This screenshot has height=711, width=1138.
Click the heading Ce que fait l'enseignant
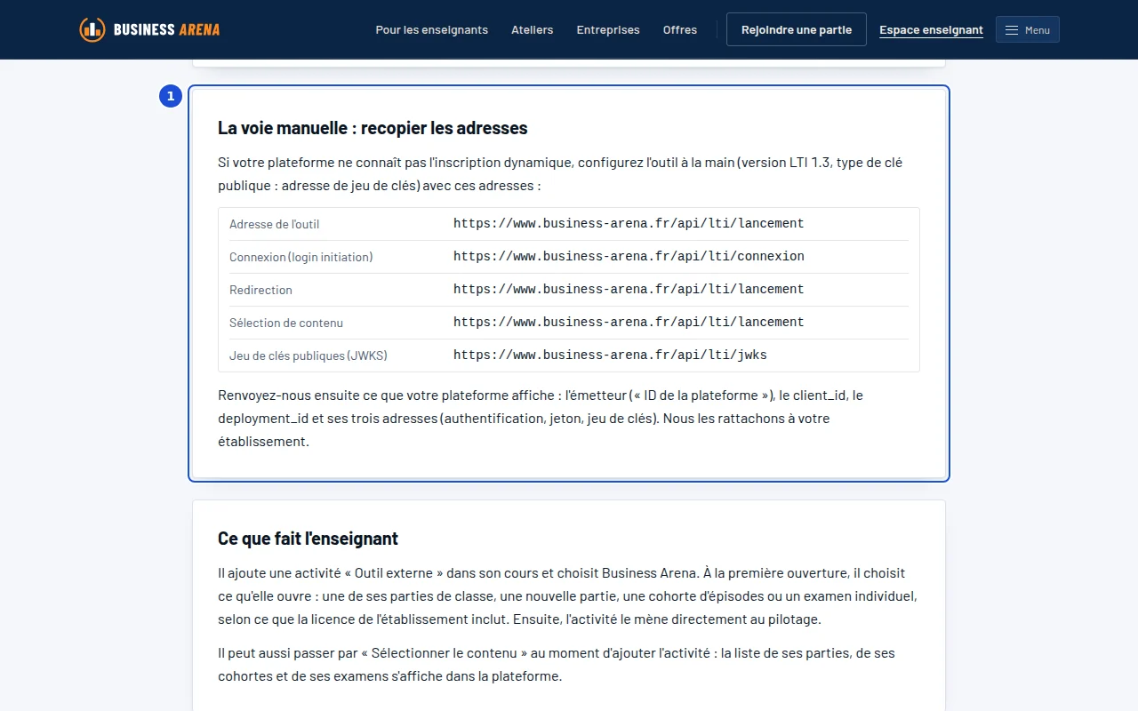[x=309, y=539]
